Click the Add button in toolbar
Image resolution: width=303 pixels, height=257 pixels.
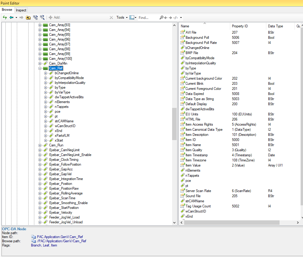54,17
